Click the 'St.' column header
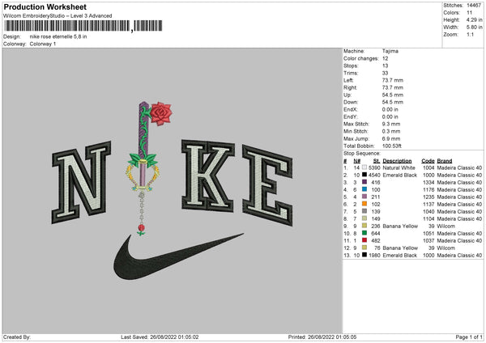The image size is (486, 343). pyautogui.click(x=377, y=161)
